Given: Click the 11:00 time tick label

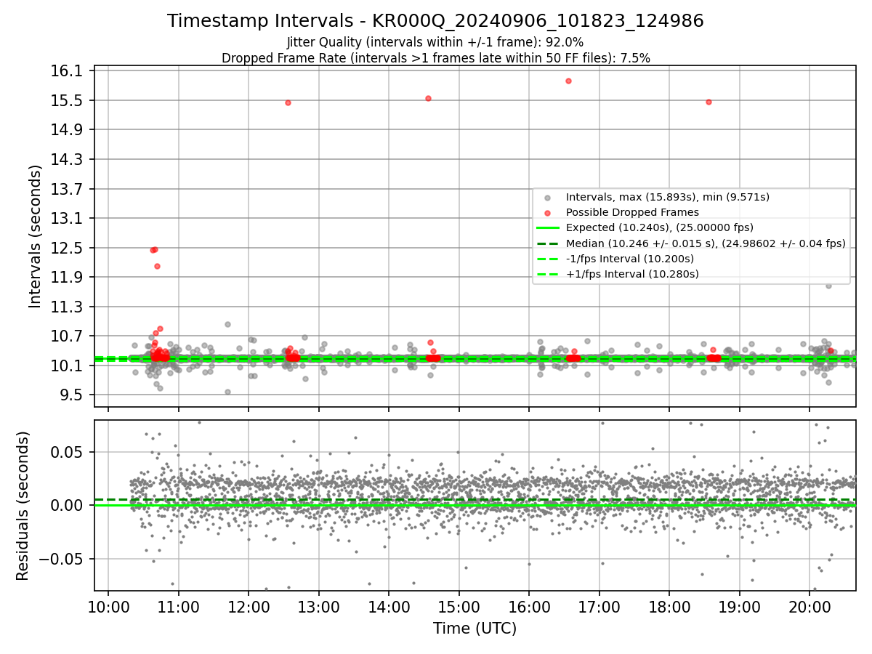Looking at the screenshot, I should pos(178,608).
